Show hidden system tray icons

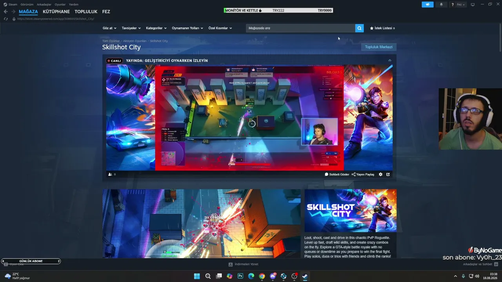click(x=455, y=276)
